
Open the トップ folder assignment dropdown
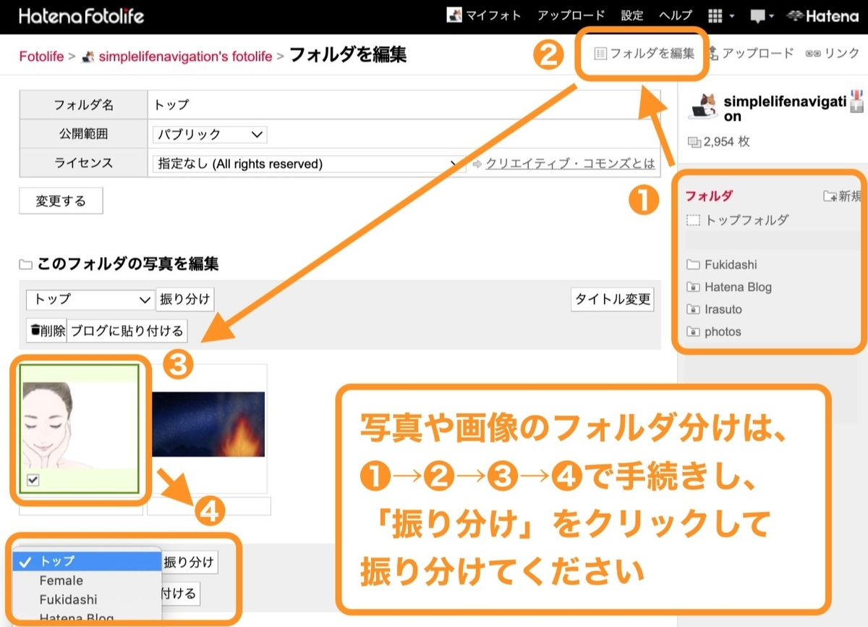[x=89, y=299]
